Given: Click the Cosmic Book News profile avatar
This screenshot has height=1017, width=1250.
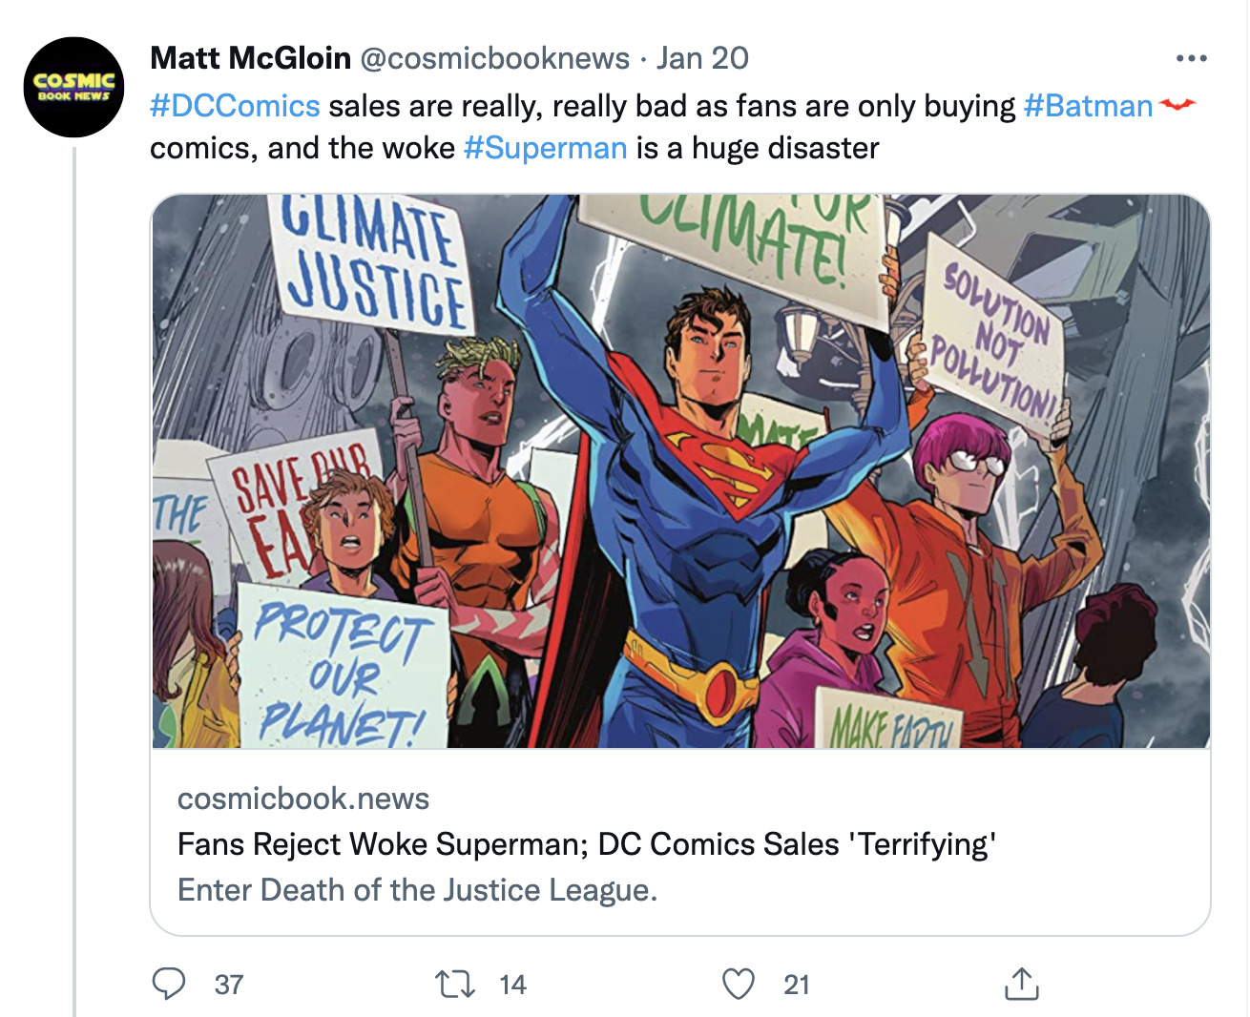Looking at the screenshot, I should [73, 87].
